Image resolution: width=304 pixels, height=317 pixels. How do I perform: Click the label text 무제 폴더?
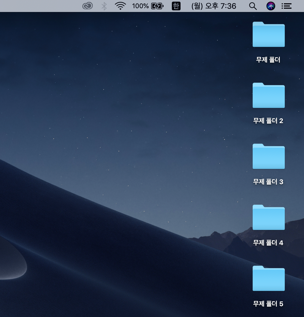[x=268, y=60]
